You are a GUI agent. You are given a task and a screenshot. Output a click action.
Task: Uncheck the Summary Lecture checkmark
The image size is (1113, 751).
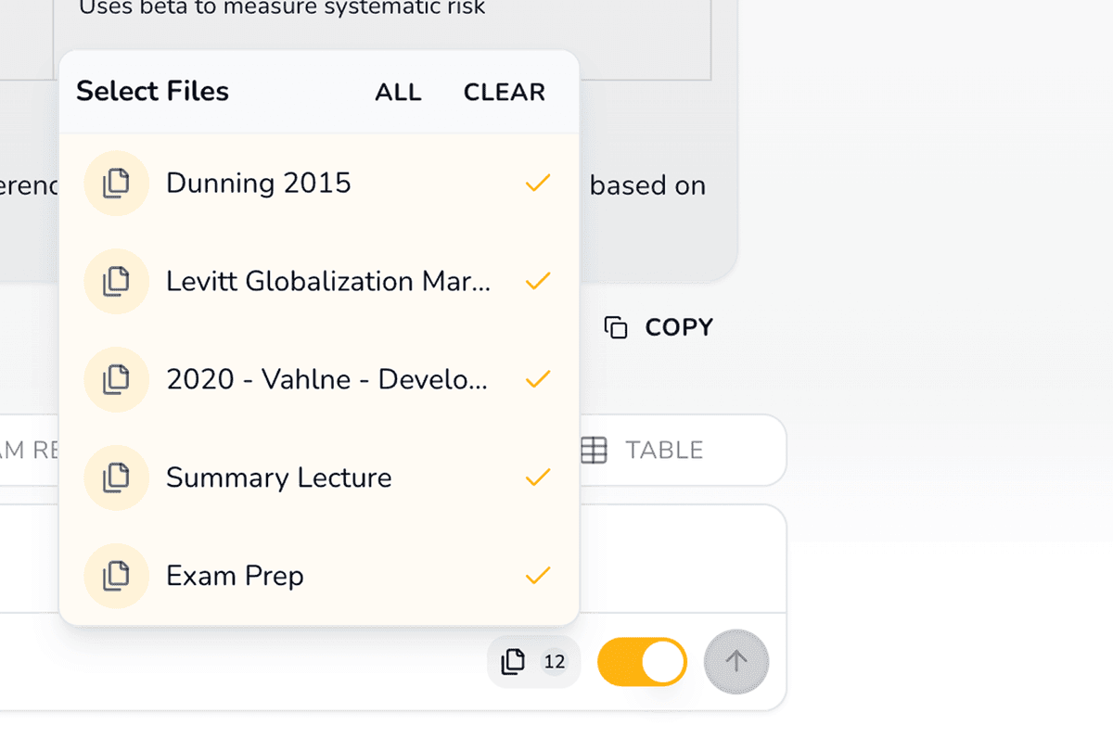pyautogui.click(x=538, y=477)
